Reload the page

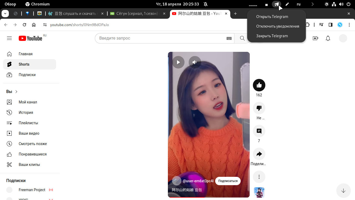click(24, 25)
